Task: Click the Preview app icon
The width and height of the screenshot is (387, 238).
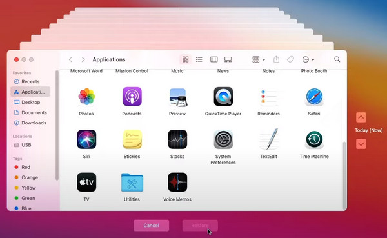Action: [x=178, y=97]
